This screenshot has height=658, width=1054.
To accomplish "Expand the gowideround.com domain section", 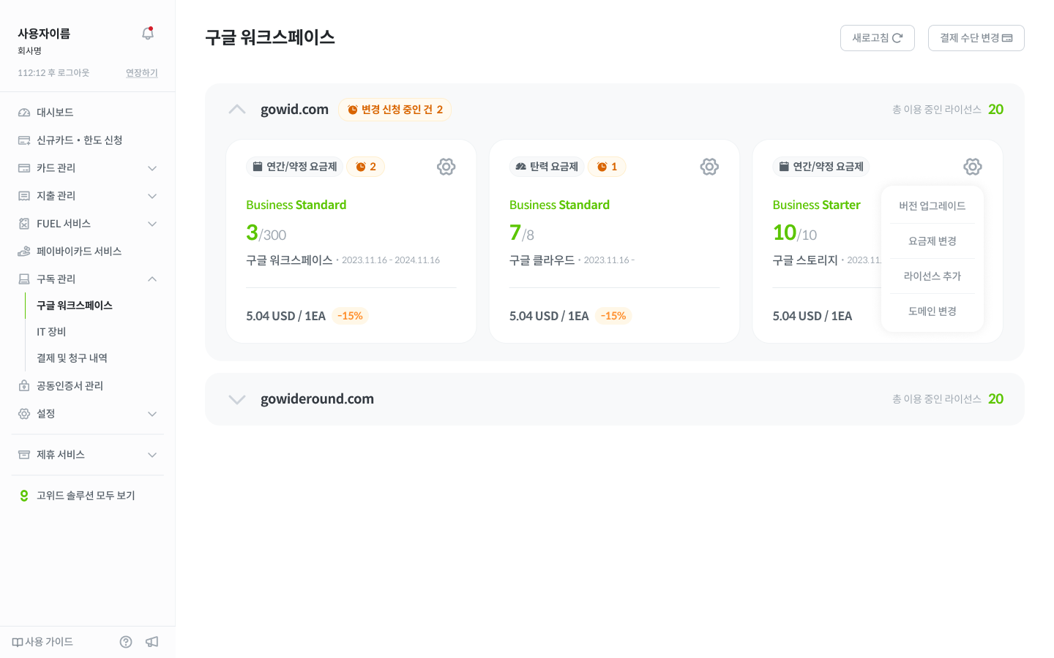I will (237, 399).
